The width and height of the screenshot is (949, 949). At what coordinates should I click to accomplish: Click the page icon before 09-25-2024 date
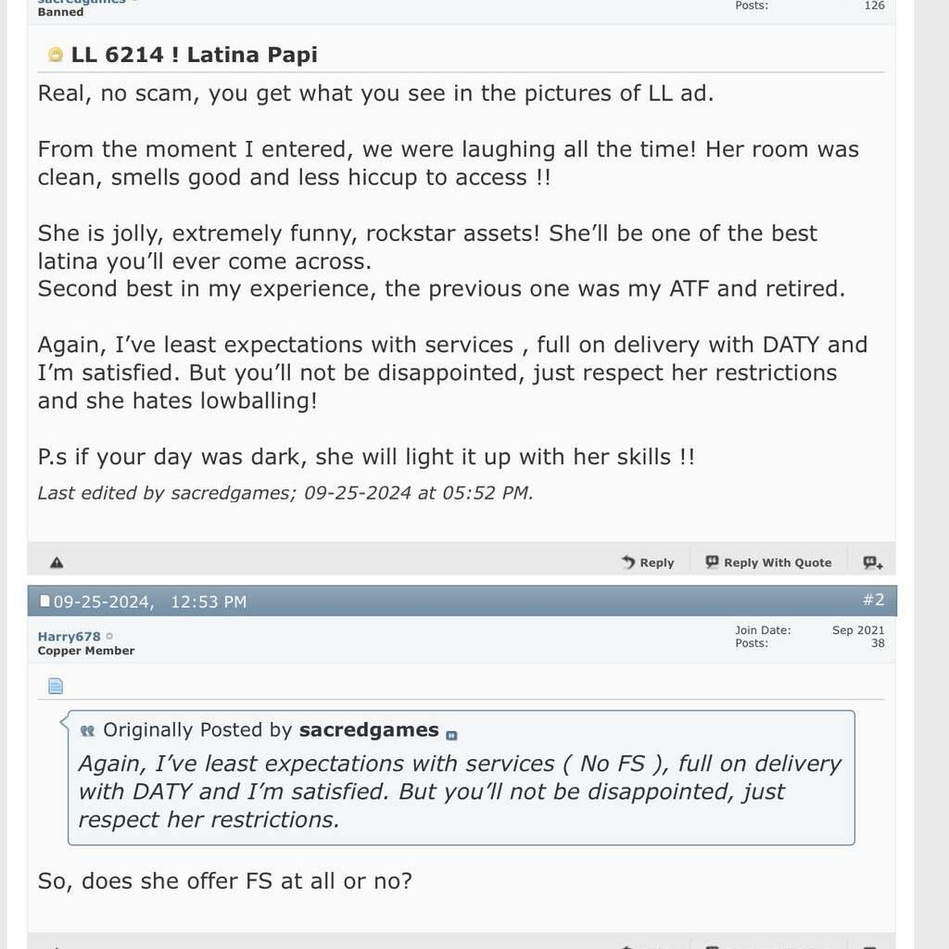tap(44, 601)
